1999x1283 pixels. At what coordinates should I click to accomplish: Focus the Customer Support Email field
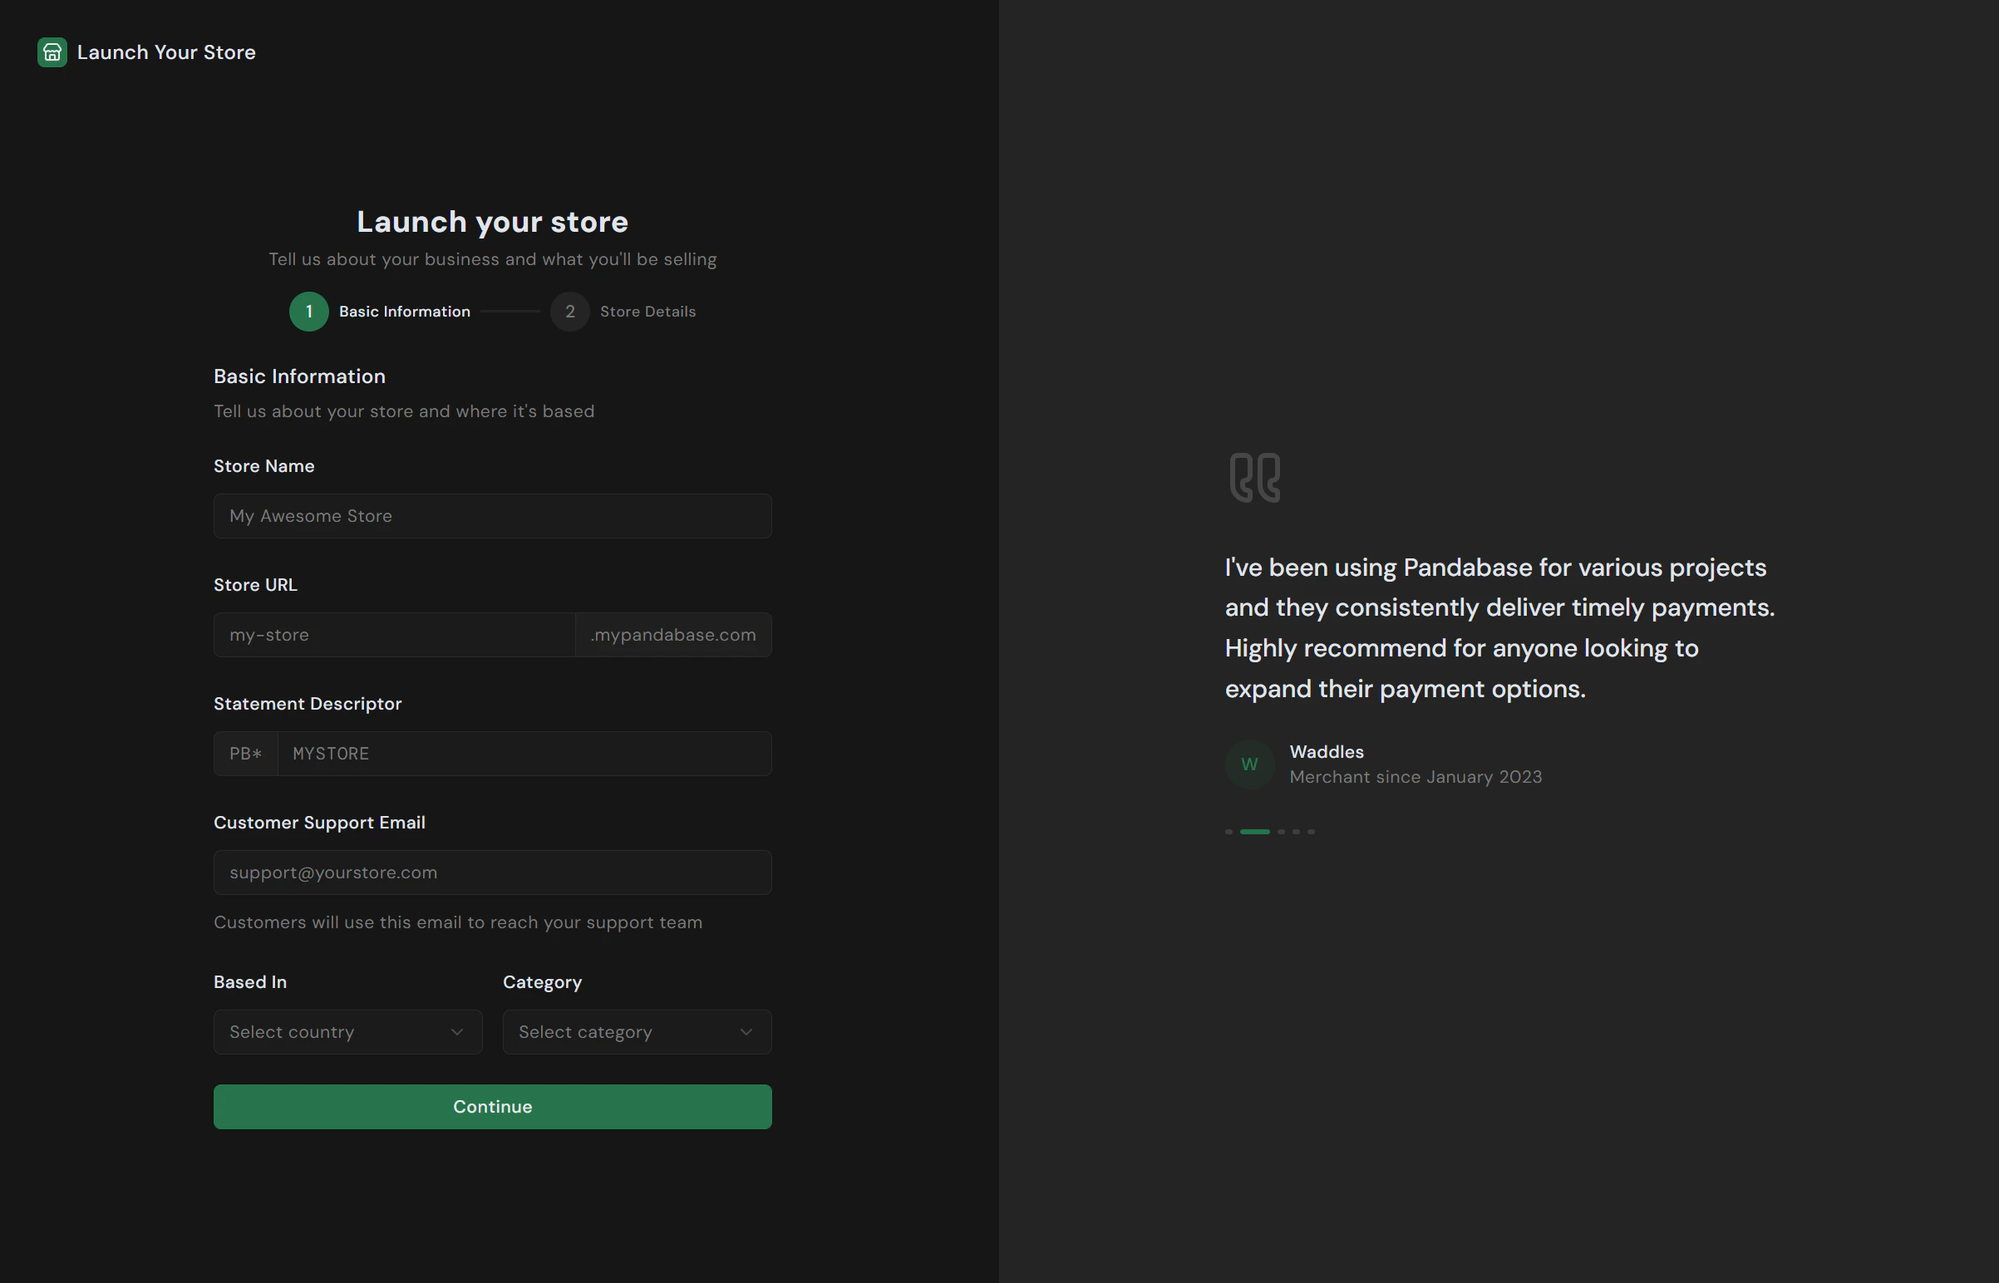pyautogui.click(x=492, y=873)
